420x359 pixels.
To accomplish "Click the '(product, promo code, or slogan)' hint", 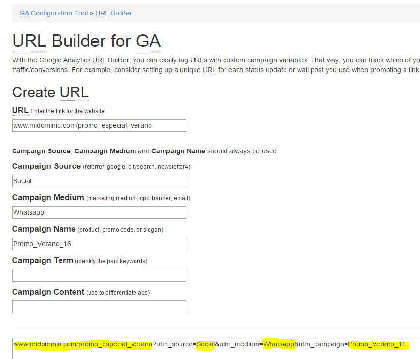I will pyautogui.click(x=120, y=230).
